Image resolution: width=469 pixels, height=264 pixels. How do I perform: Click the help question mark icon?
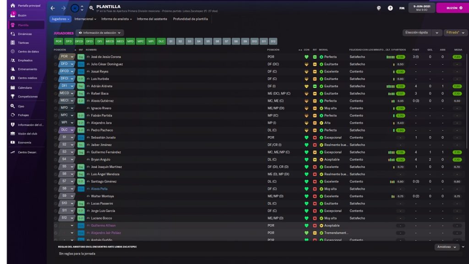point(390,8)
